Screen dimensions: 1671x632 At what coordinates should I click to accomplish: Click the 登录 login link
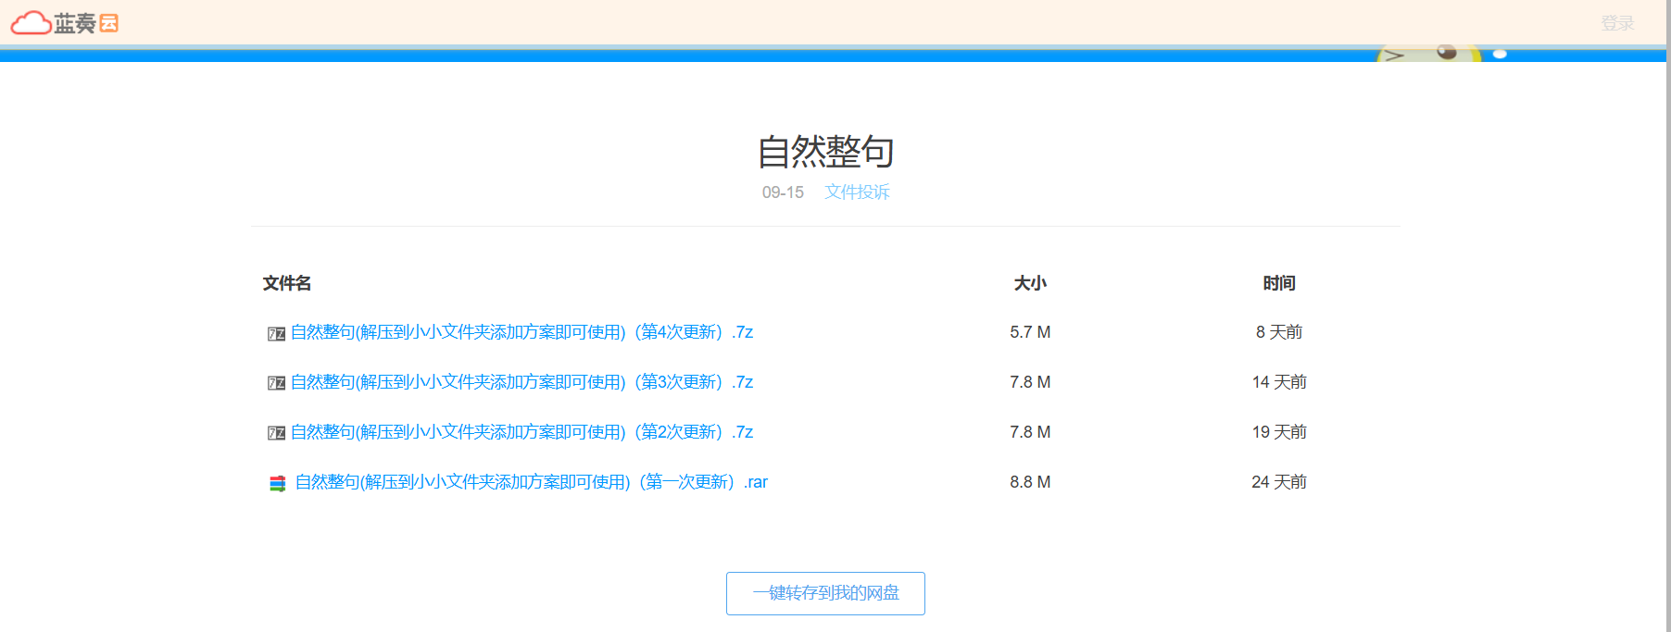click(1617, 23)
